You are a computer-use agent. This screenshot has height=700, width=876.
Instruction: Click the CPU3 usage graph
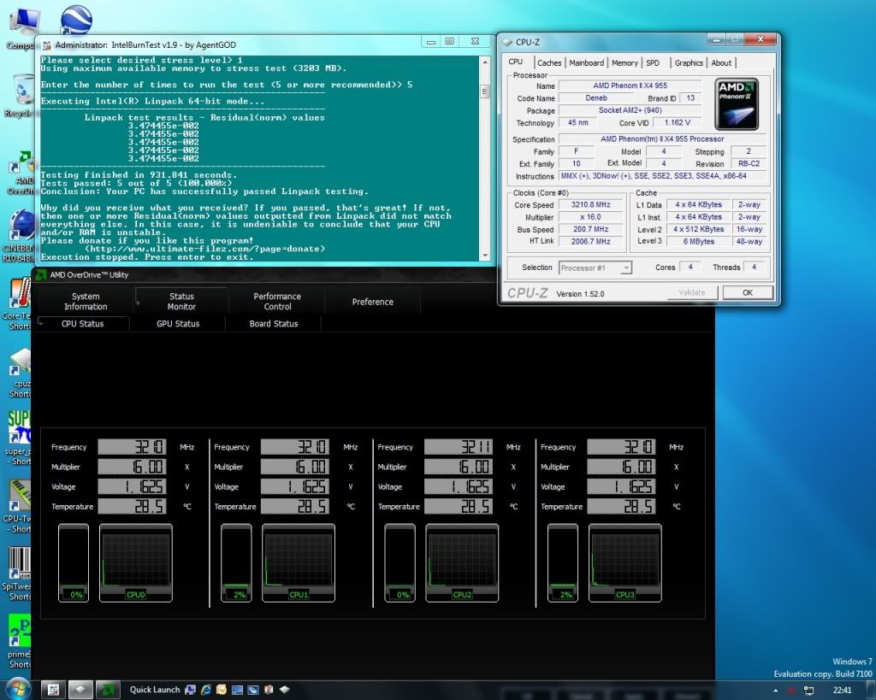tap(625, 562)
